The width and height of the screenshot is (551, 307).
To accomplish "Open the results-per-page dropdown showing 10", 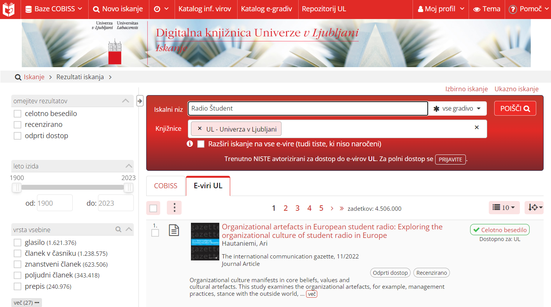I will (504, 208).
